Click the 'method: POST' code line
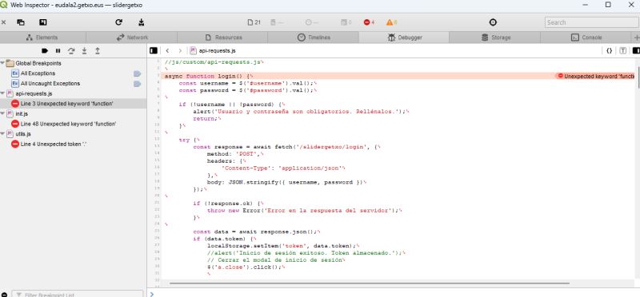Image resolution: width=640 pixels, height=297 pixels. 236,154
